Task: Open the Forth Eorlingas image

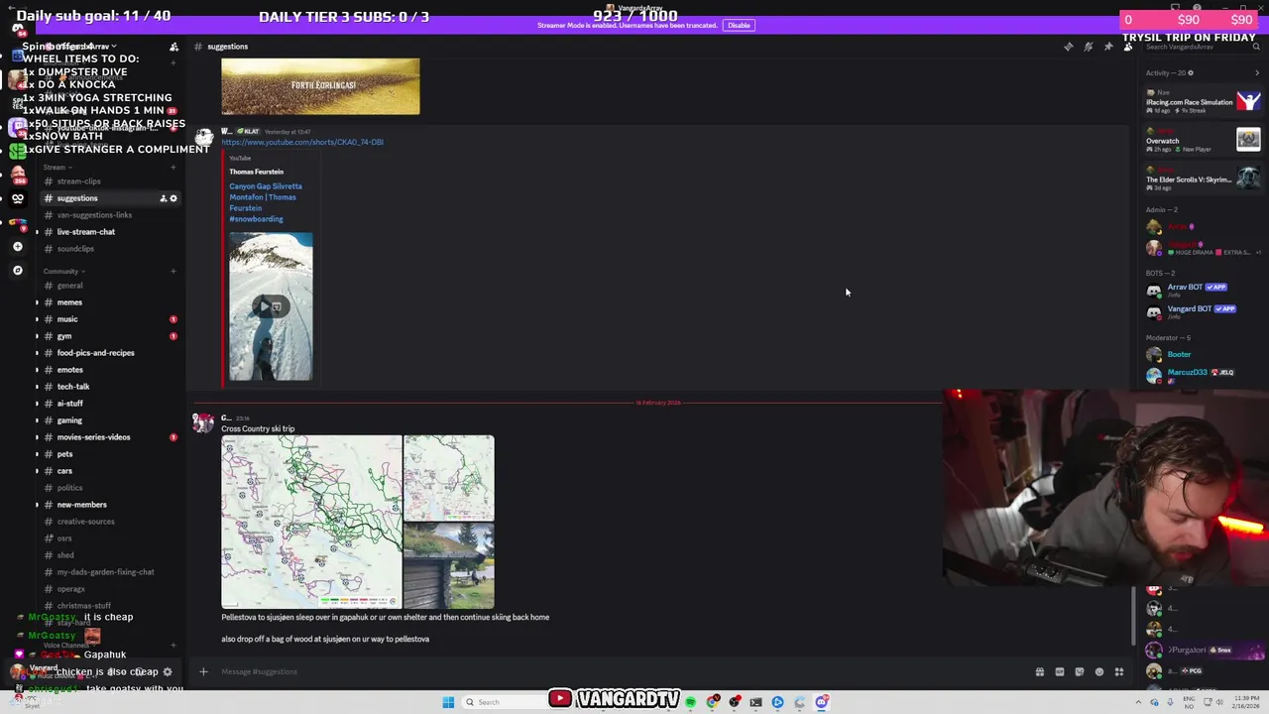Action: [320, 86]
